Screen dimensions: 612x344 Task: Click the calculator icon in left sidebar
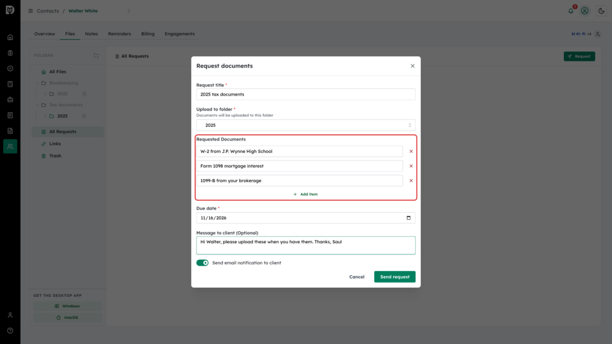pyautogui.click(x=10, y=84)
